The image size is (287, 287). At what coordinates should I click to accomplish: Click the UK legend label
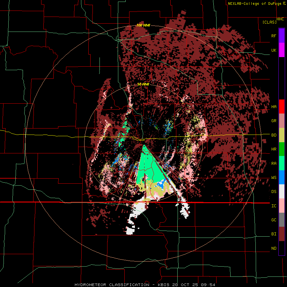[274, 50]
